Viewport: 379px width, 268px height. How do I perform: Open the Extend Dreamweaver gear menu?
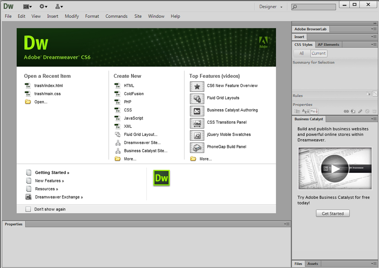(43, 6)
